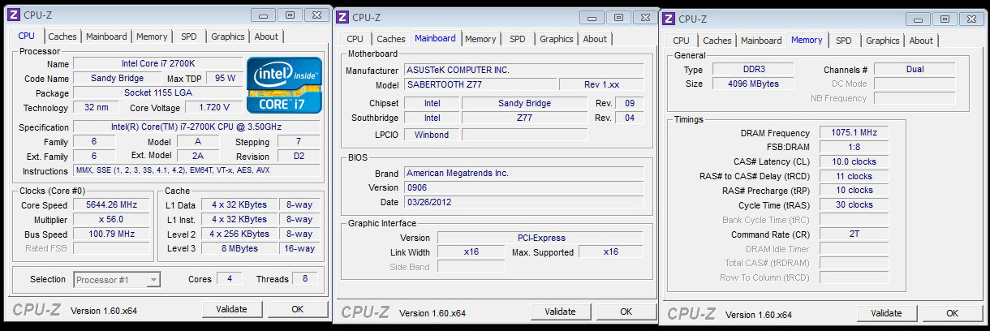
Task: Click the Intel Core i7 inside logo
Action: point(284,84)
